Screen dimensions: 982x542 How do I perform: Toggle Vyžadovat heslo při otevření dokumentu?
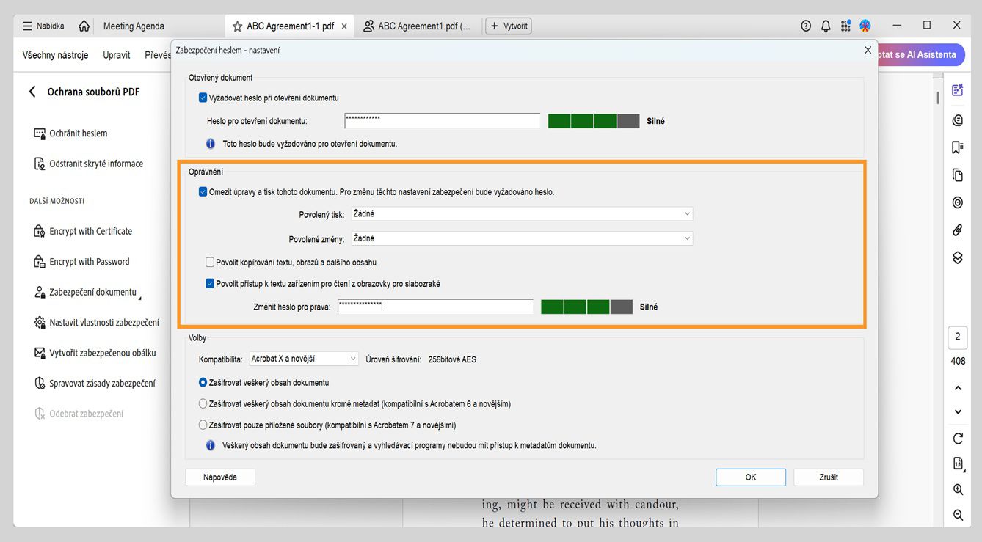[203, 98]
